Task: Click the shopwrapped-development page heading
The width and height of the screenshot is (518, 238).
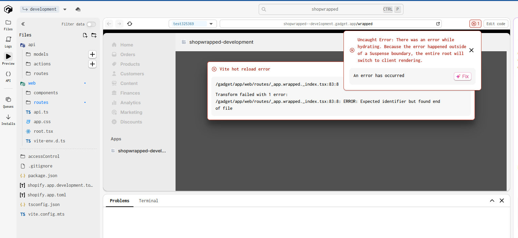Action: point(221,42)
